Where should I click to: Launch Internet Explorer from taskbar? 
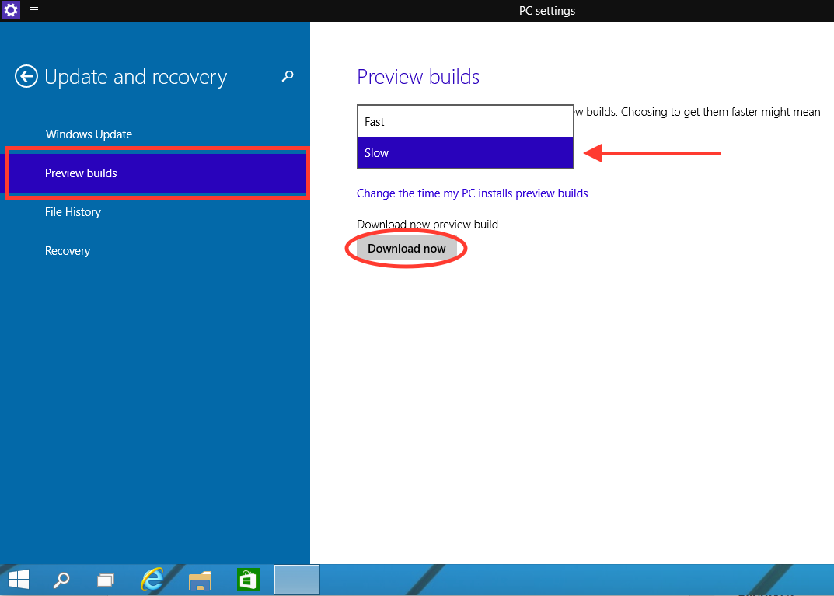point(152,579)
